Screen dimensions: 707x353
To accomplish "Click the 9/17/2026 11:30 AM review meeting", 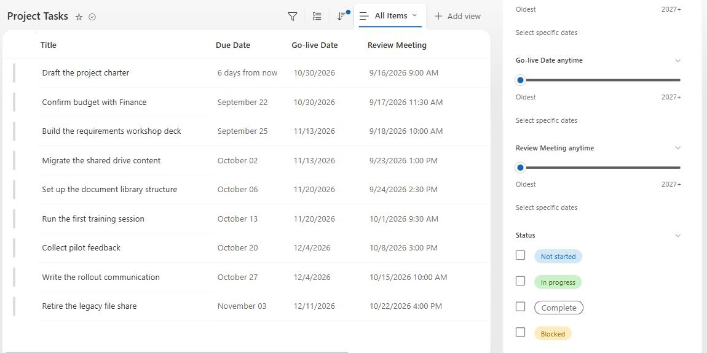I will [x=406, y=102].
